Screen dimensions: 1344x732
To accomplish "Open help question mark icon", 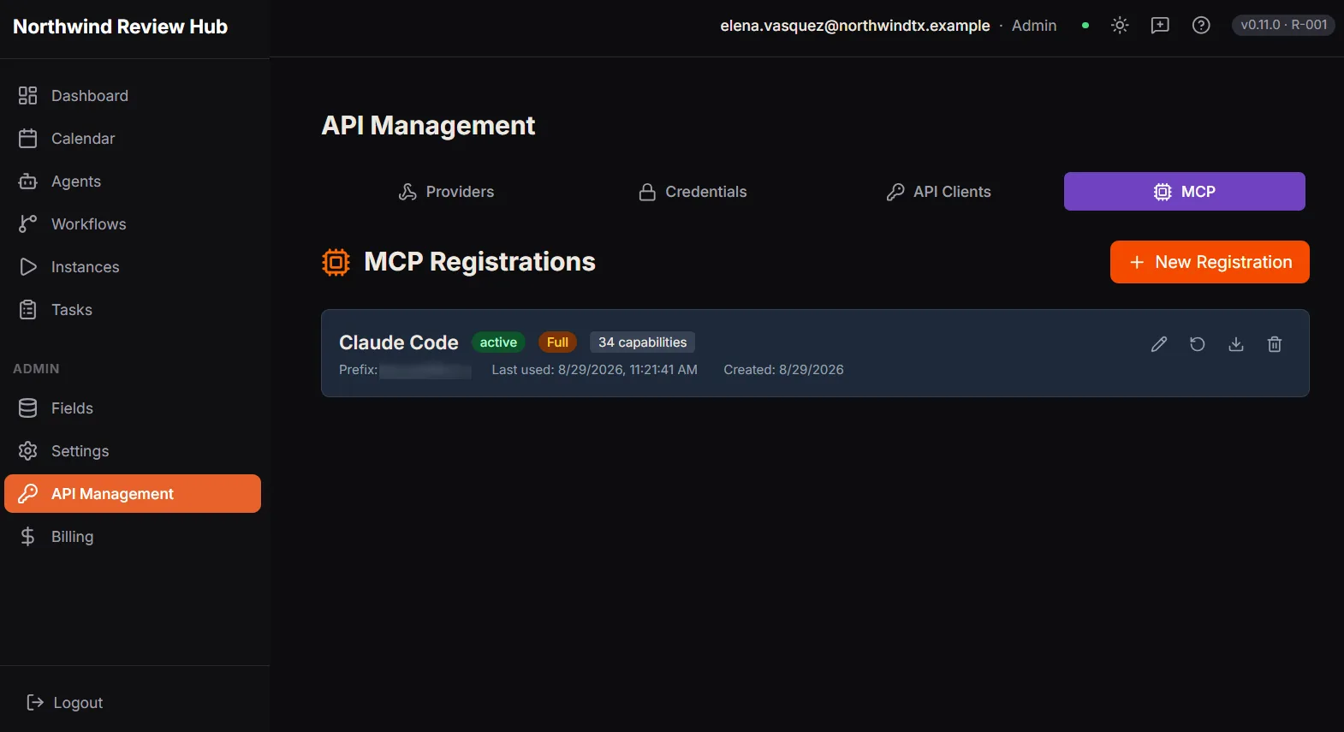I will tap(1201, 26).
